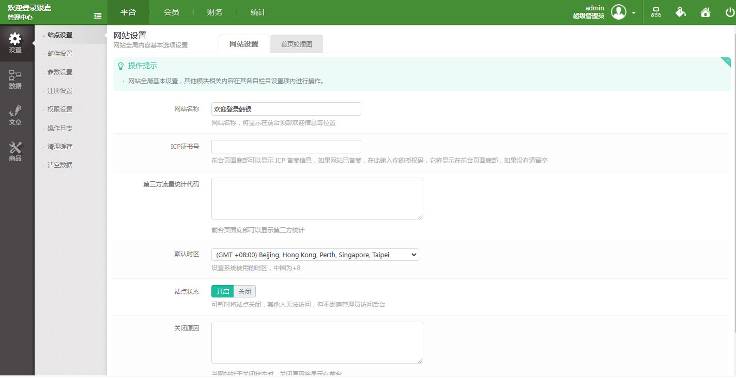This screenshot has width=736, height=378.
Task: Open the sitemap icon in header
Action: click(656, 12)
